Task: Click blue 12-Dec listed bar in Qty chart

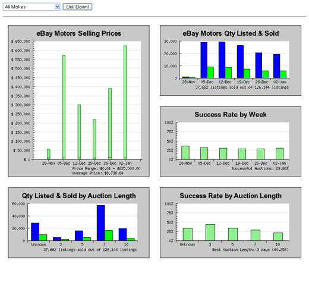Action: [x=222, y=60]
